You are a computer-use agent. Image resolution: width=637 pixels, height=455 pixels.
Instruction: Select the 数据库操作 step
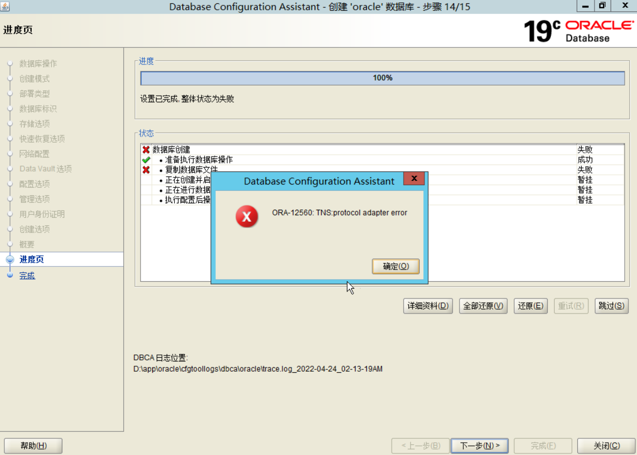tap(38, 63)
